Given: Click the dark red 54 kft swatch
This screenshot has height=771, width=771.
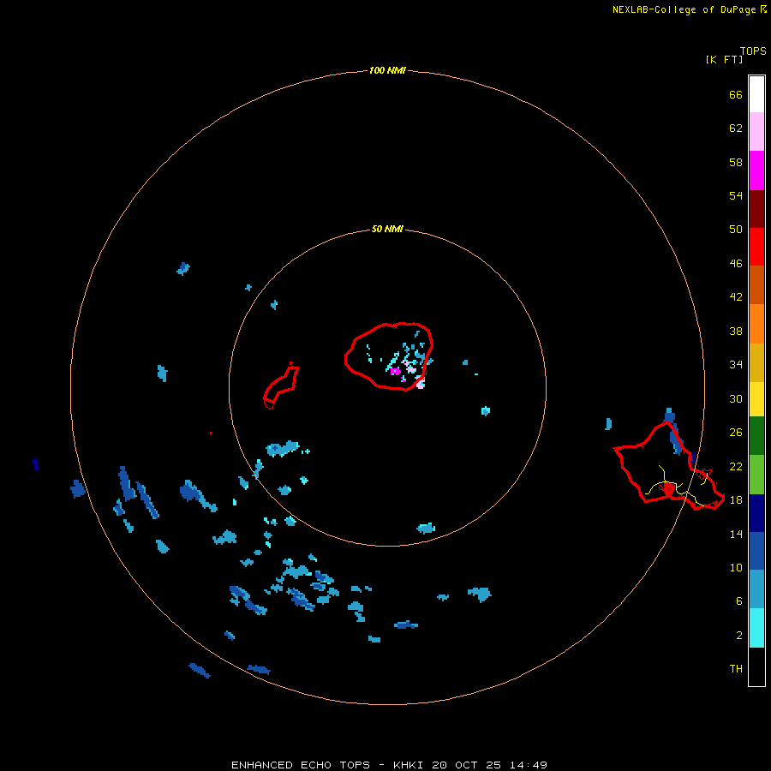Looking at the screenshot, I should point(756,209).
